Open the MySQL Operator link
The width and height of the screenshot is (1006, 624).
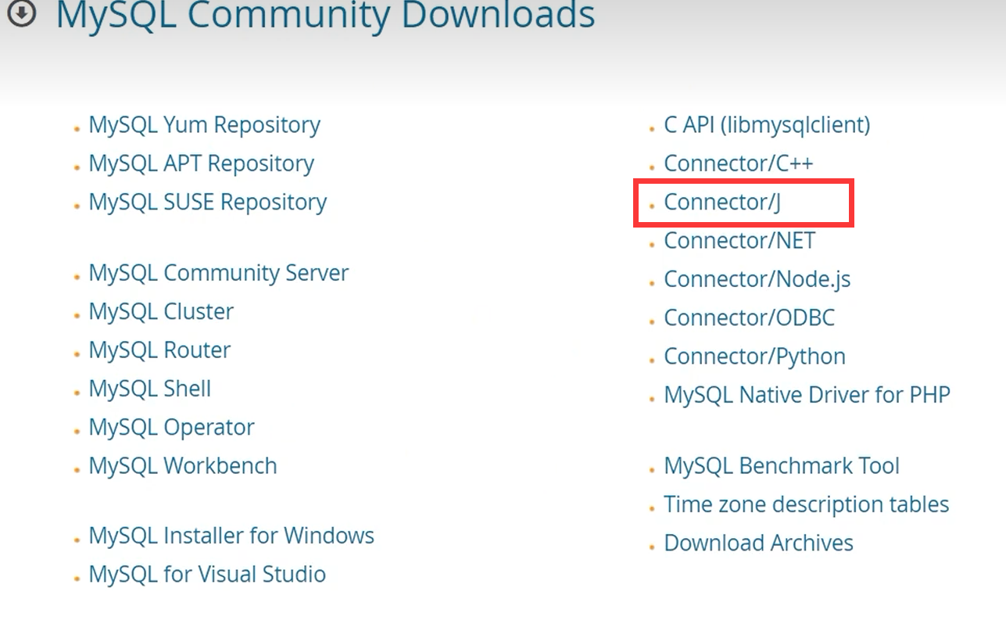pyautogui.click(x=172, y=427)
